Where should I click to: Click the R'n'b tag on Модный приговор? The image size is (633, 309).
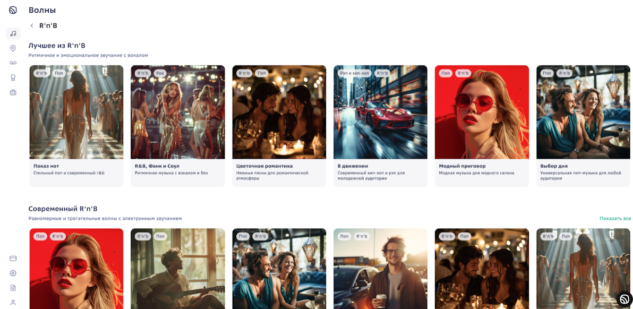463,73
